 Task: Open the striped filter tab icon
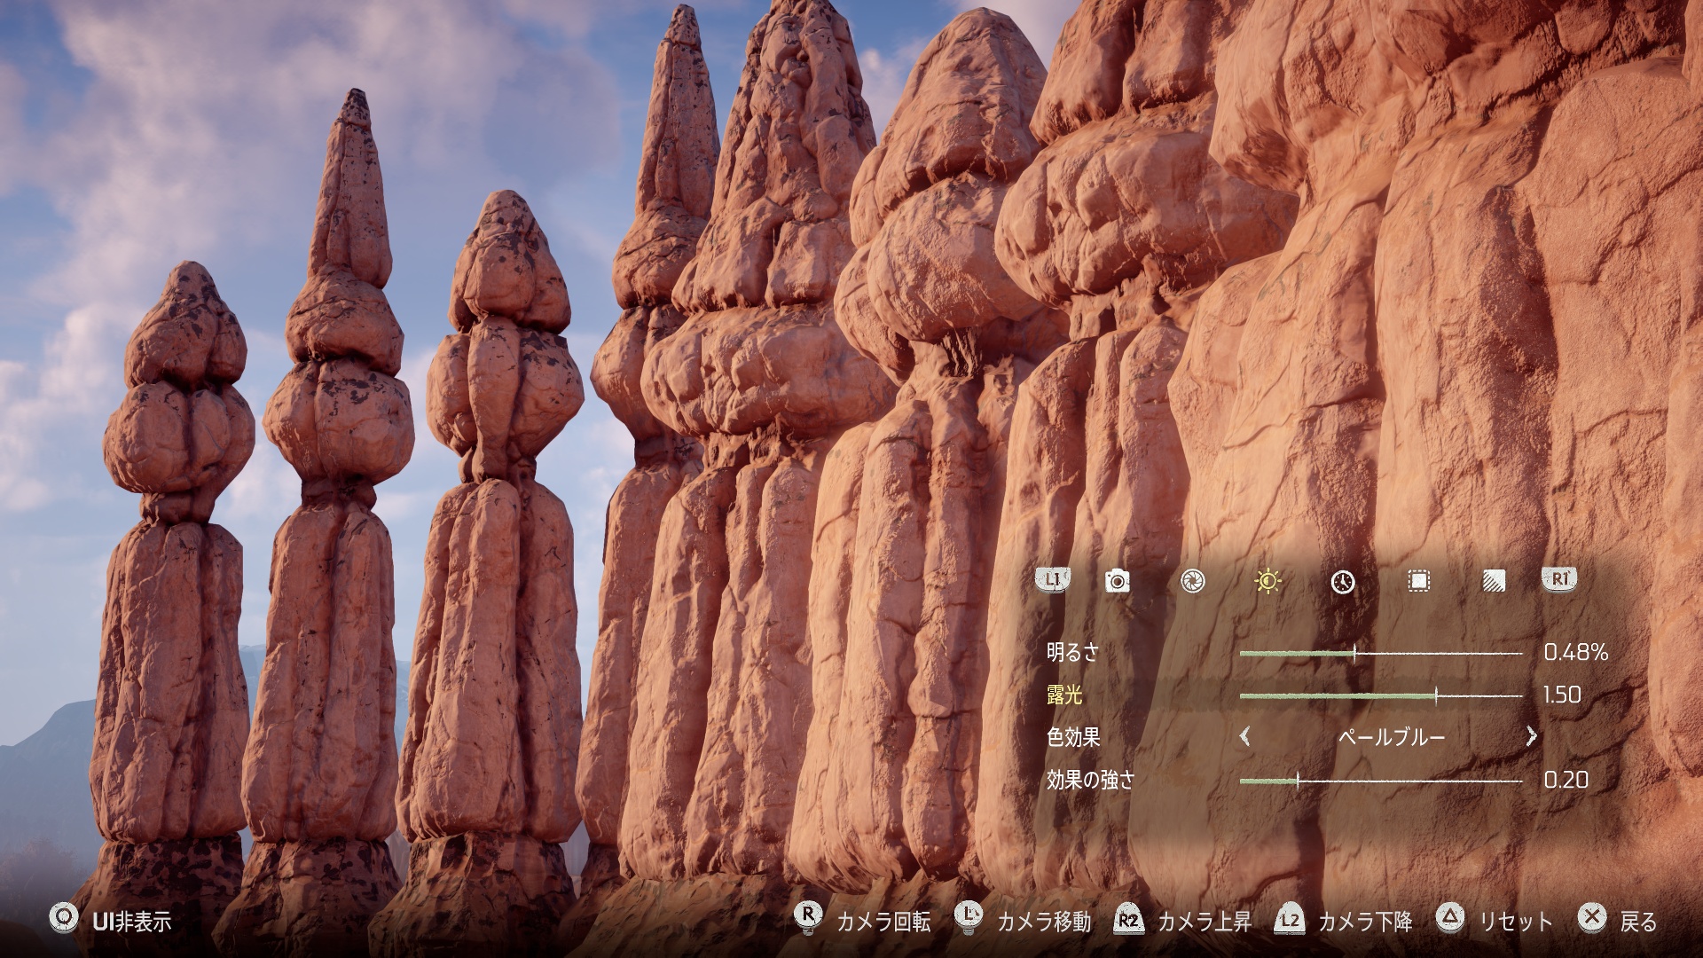coord(1494,581)
